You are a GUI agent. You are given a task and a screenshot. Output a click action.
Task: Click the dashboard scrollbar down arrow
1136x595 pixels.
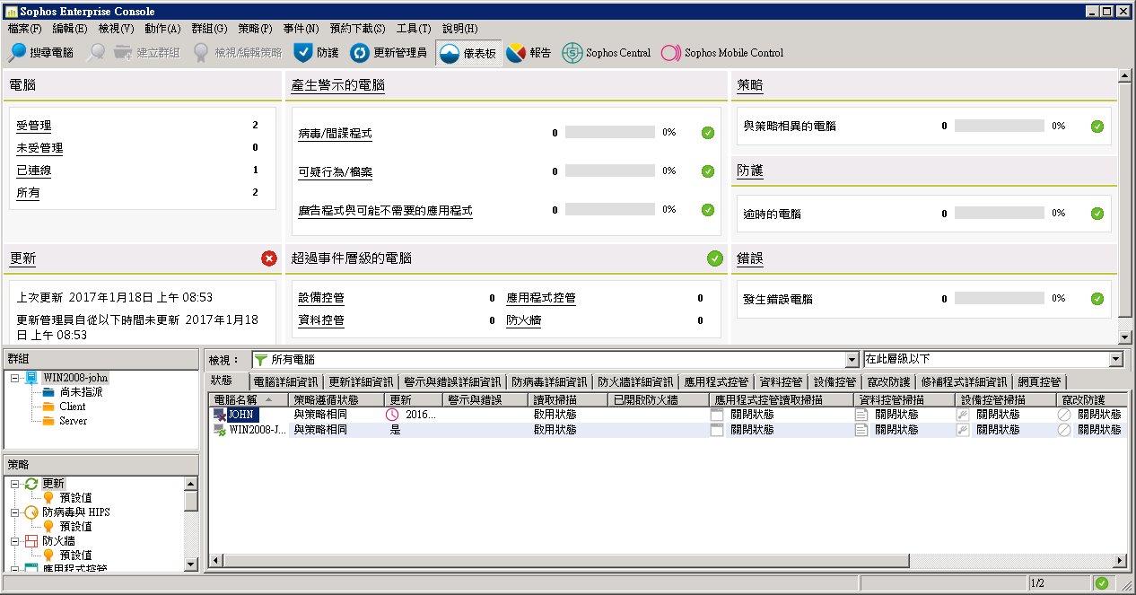coord(1125,337)
